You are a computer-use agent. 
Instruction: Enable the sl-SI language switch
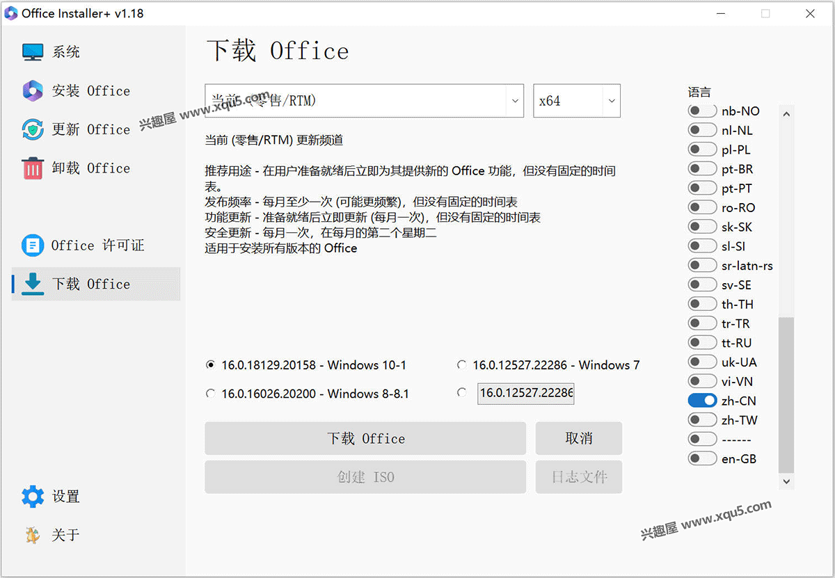tap(702, 246)
